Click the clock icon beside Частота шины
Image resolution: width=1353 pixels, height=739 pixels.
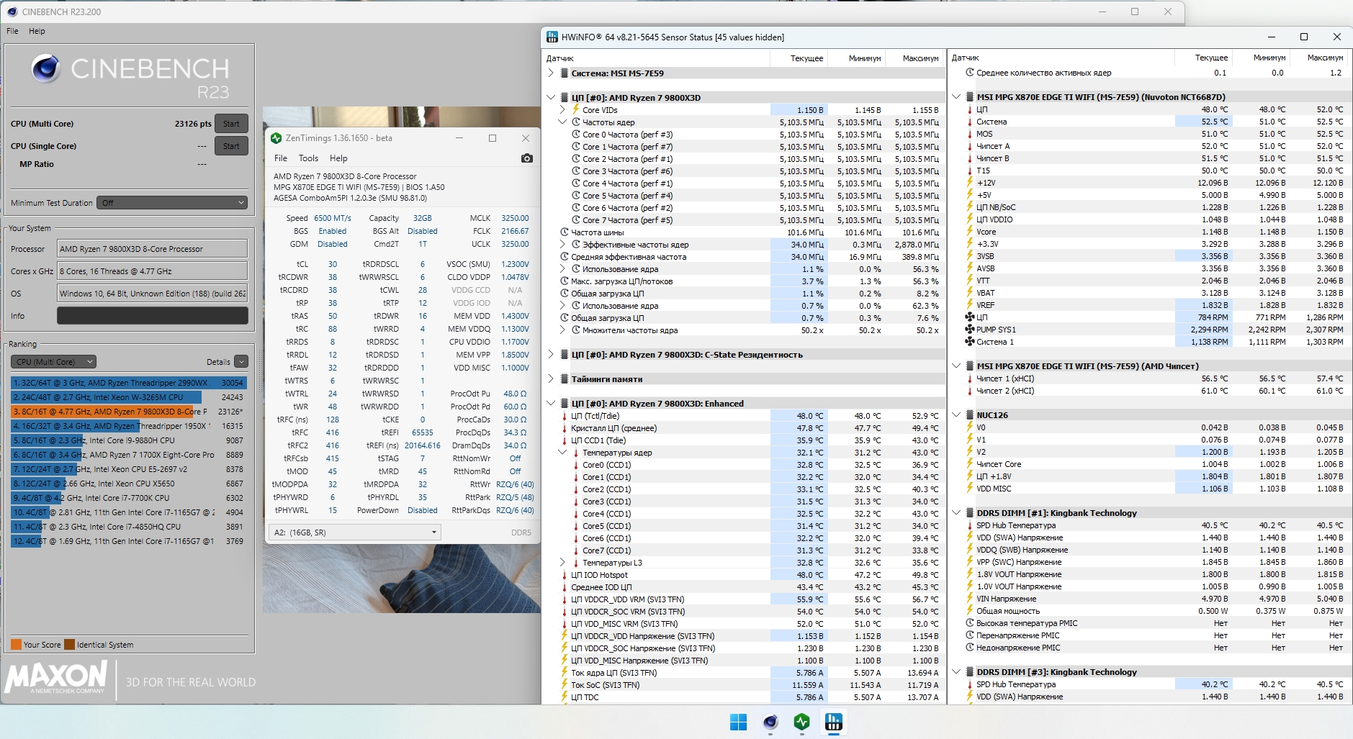click(x=565, y=232)
